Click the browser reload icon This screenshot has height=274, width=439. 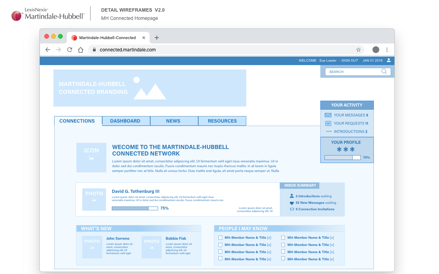(70, 50)
